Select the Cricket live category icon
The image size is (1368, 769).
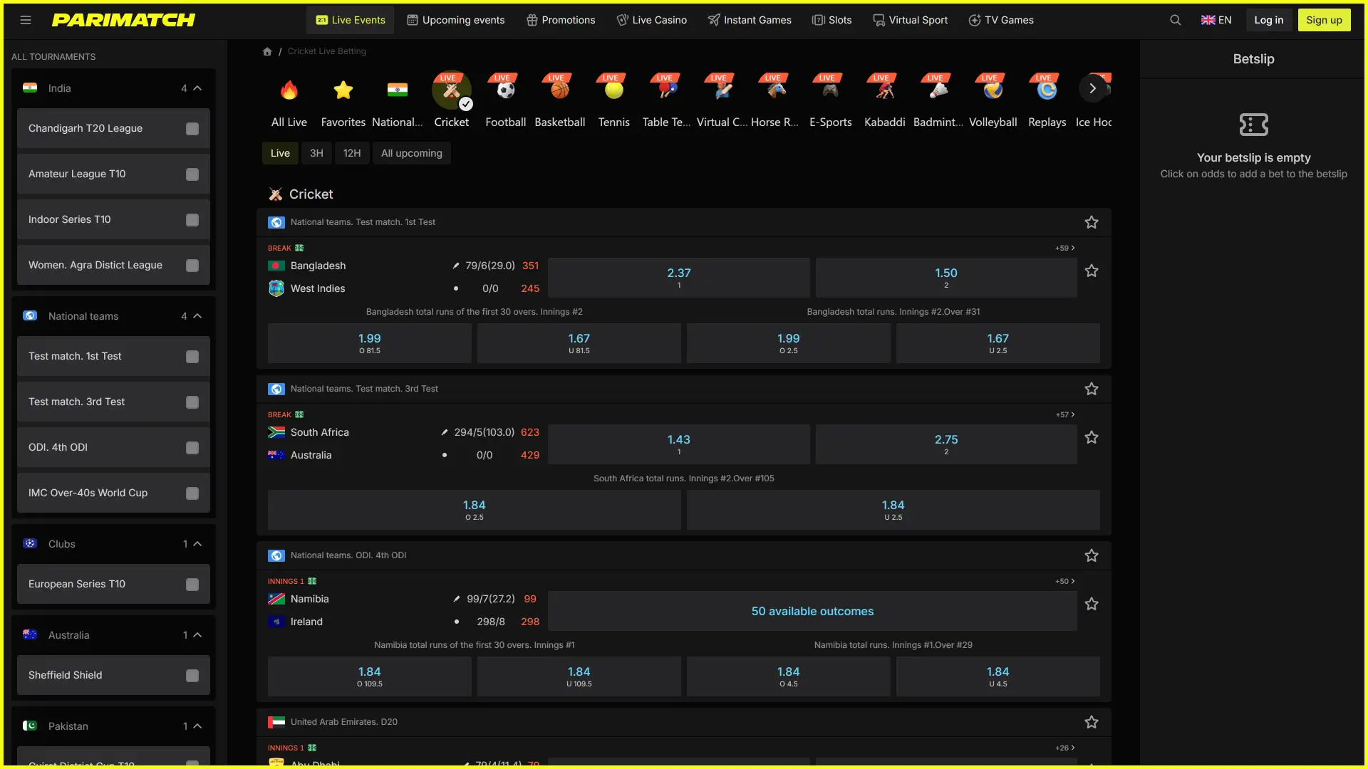click(452, 90)
